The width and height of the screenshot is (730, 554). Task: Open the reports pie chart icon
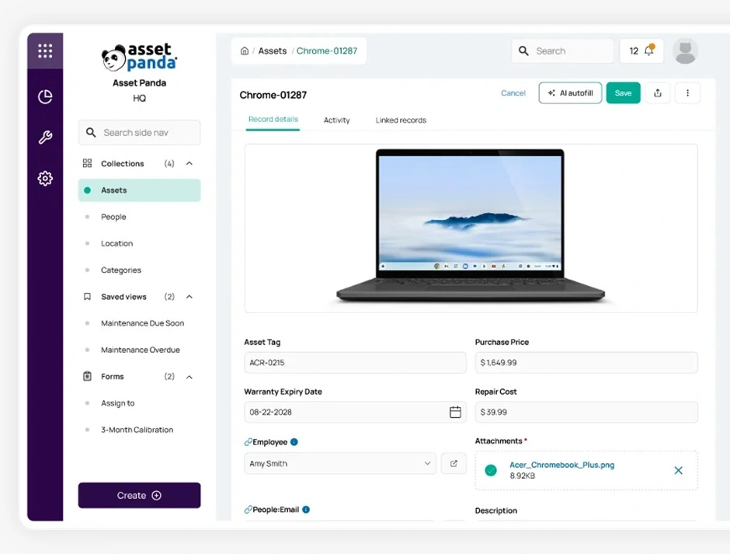tap(45, 97)
